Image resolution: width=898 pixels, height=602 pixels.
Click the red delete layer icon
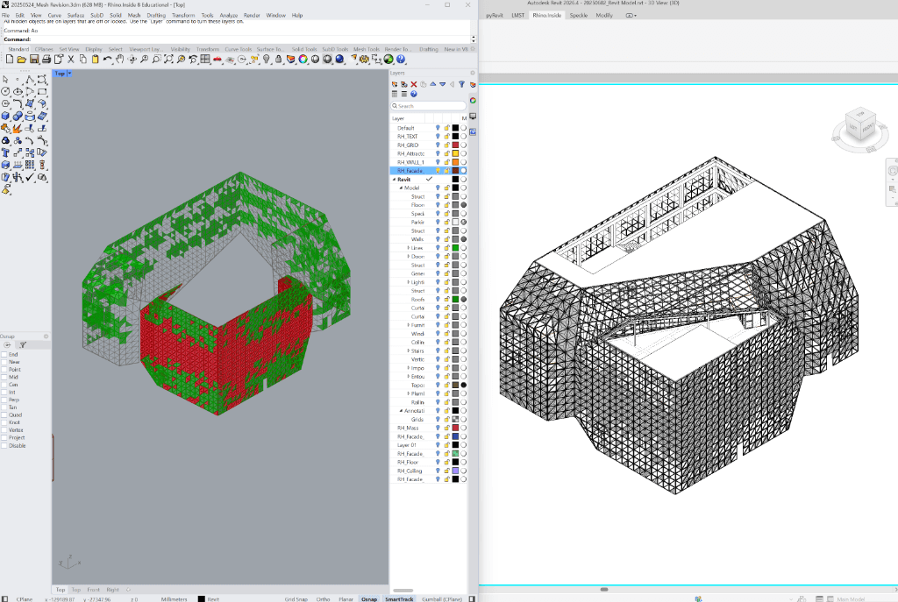click(x=414, y=84)
